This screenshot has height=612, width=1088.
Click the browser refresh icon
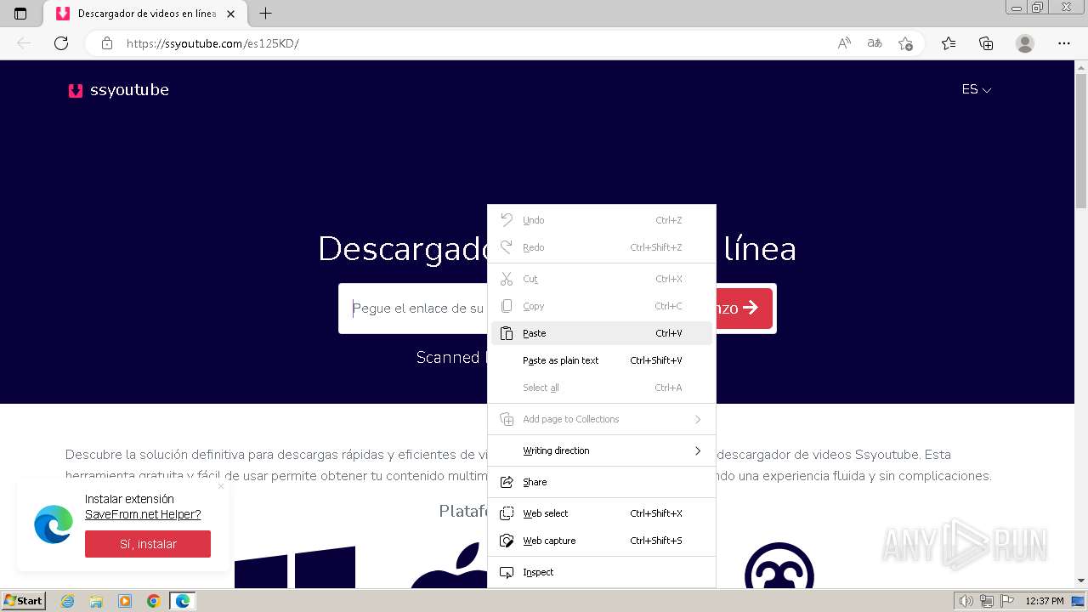coord(61,43)
